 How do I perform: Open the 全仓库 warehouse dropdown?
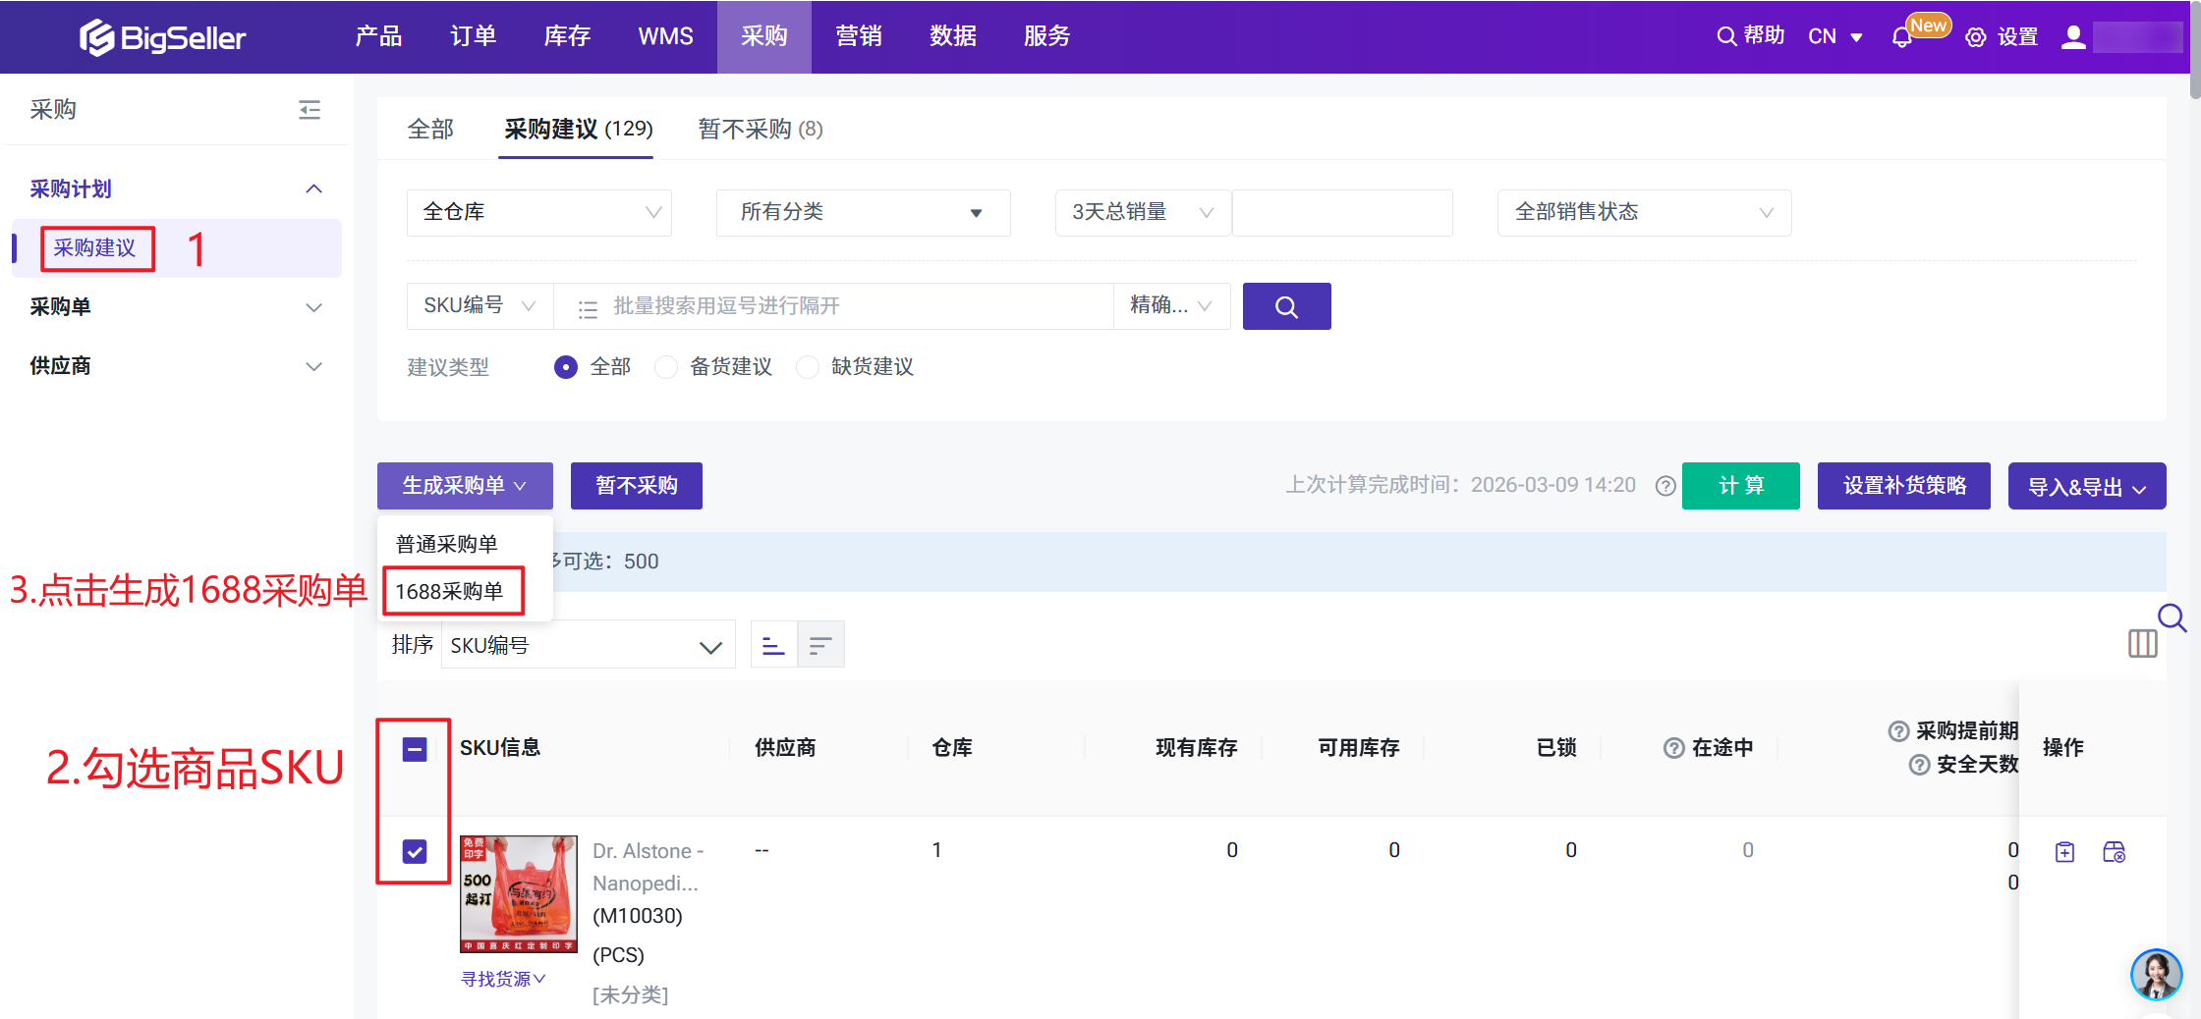539,212
